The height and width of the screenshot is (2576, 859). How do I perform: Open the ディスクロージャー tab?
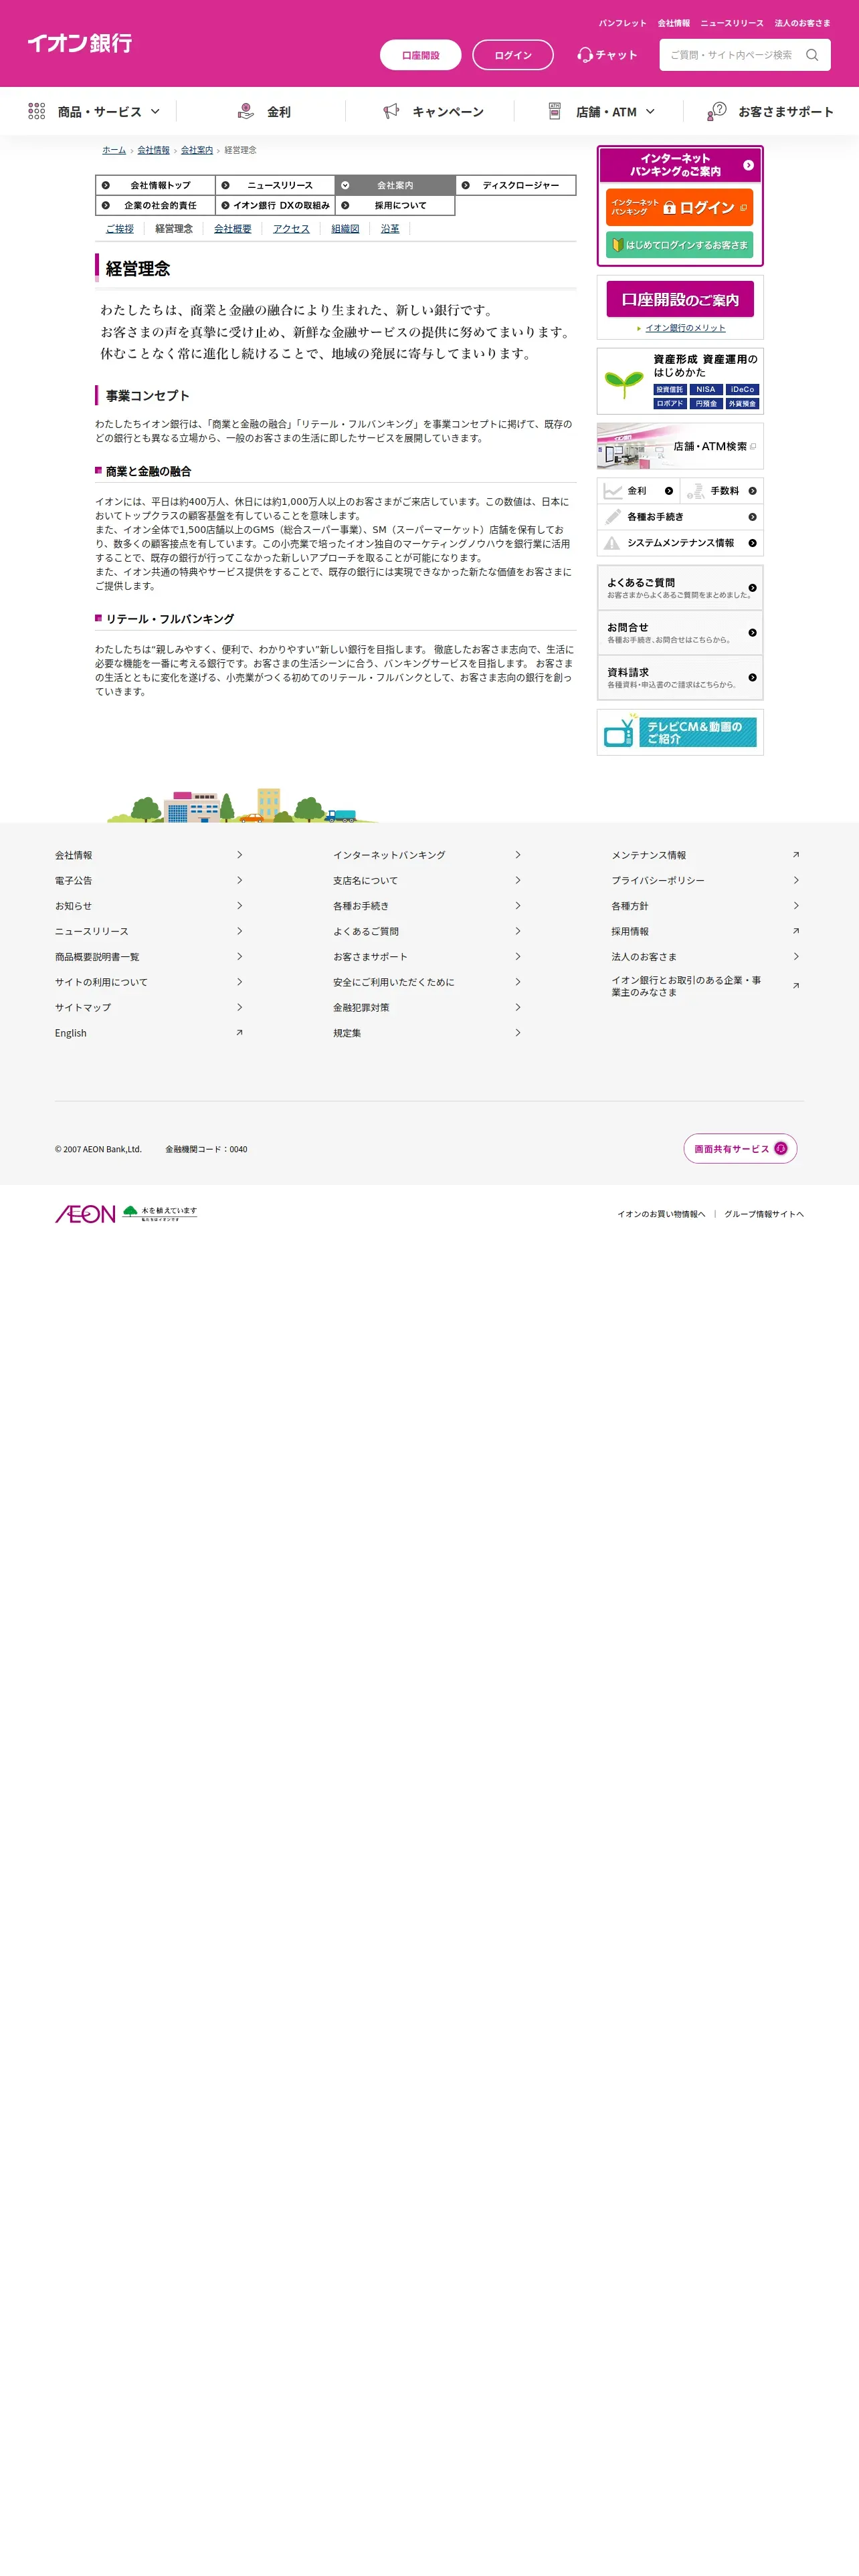516,185
